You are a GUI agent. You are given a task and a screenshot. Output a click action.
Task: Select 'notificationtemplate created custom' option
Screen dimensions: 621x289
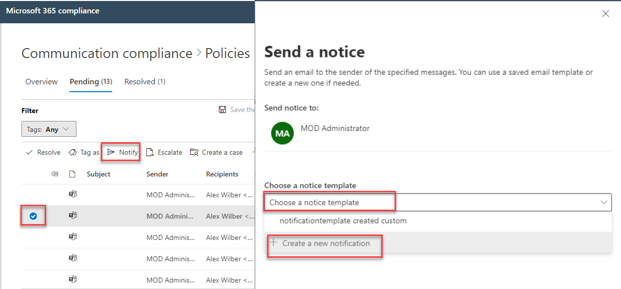point(343,221)
